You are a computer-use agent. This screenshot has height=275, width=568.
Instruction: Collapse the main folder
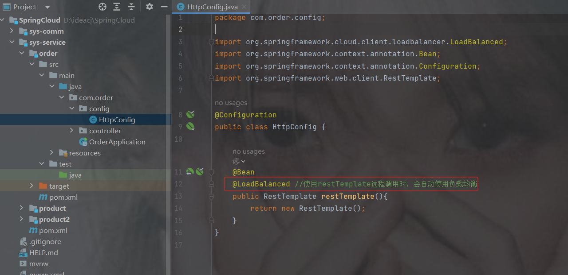[x=42, y=76]
